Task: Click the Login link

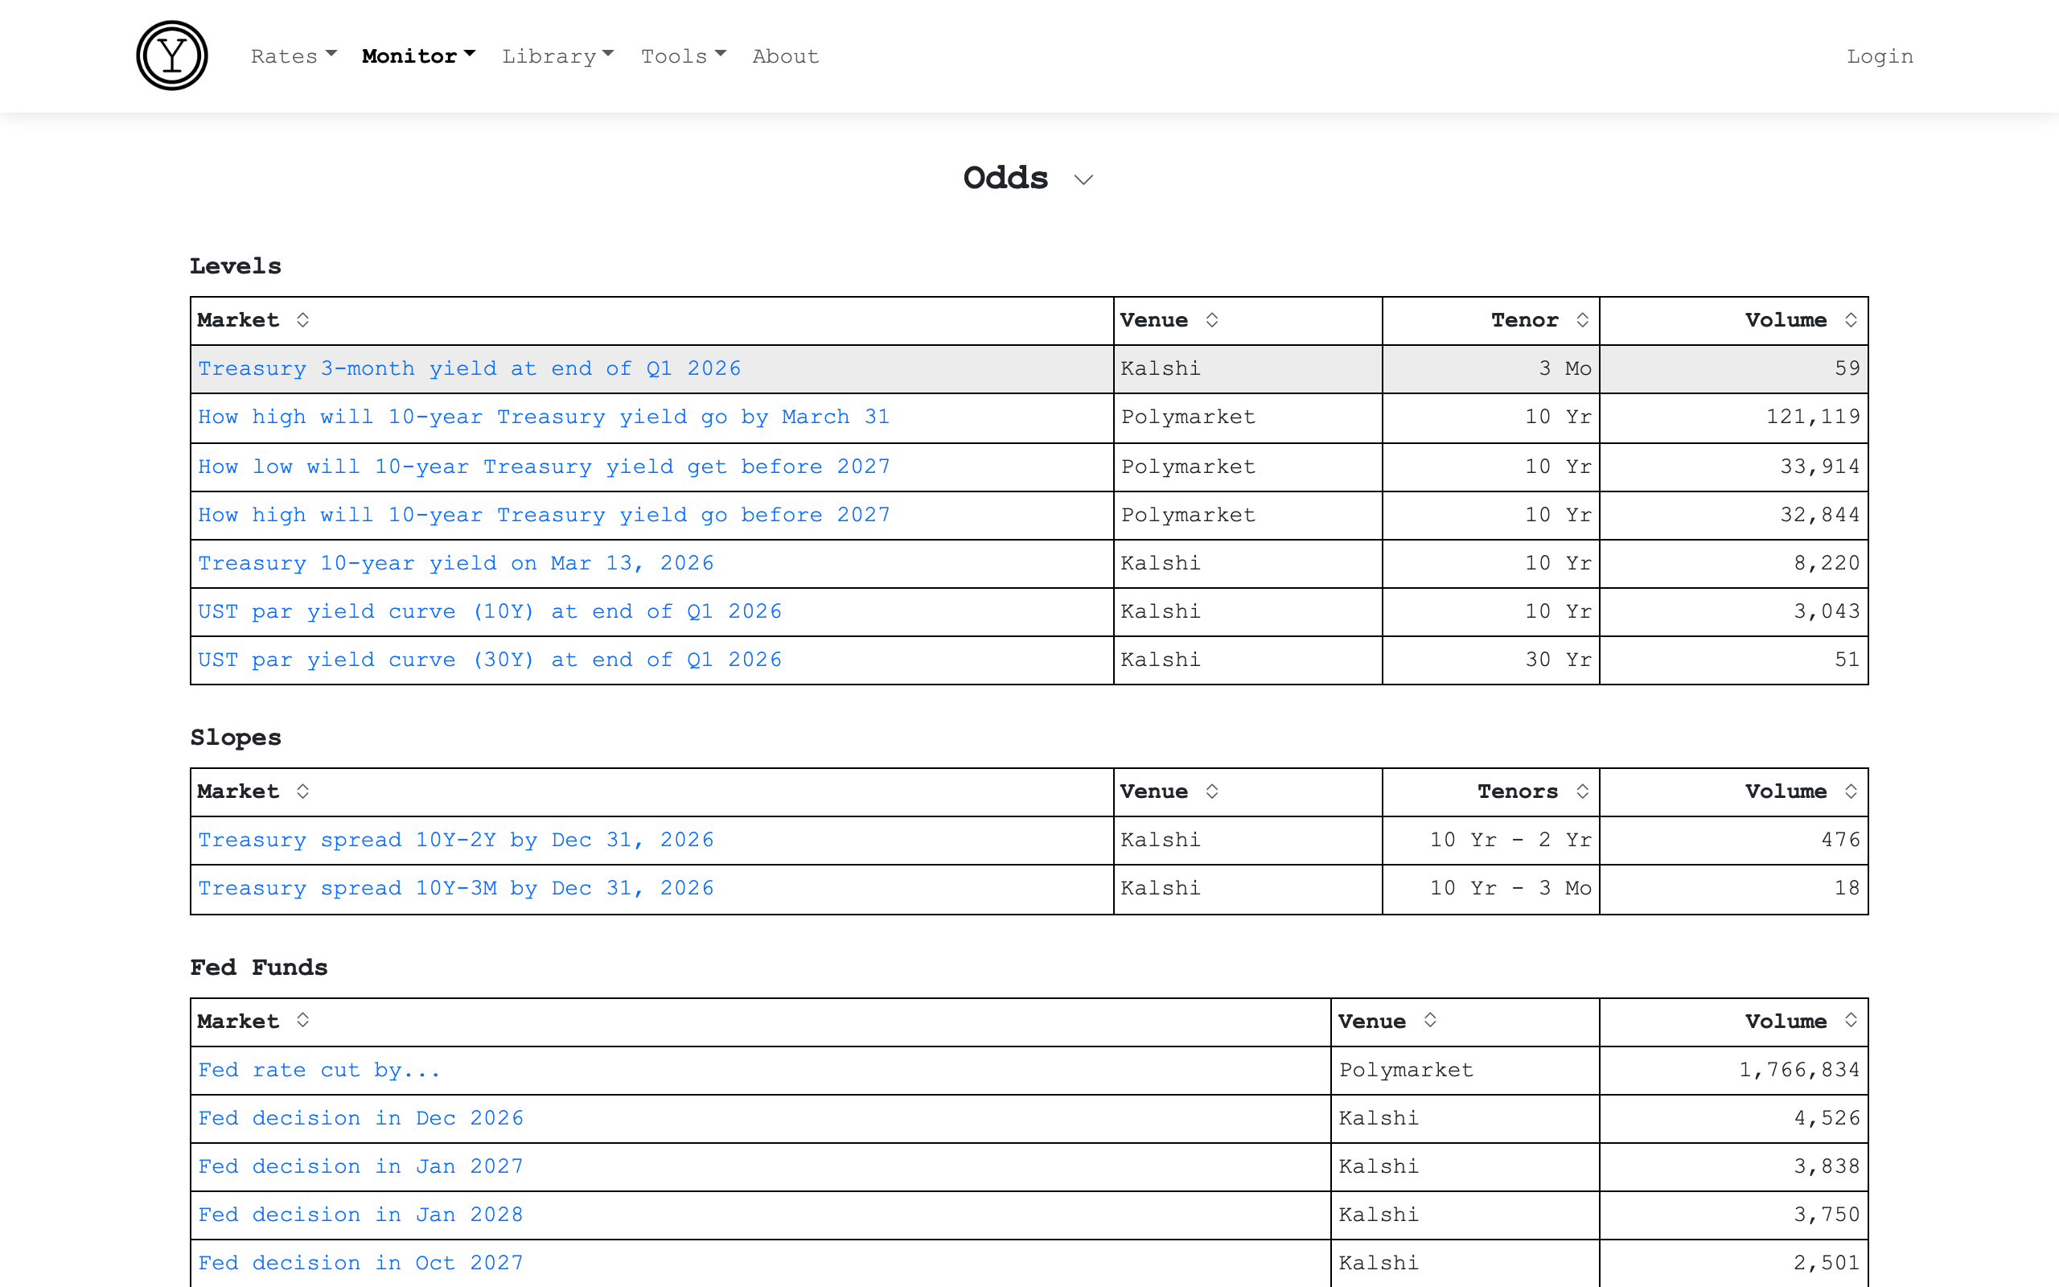Action: (x=1879, y=56)
